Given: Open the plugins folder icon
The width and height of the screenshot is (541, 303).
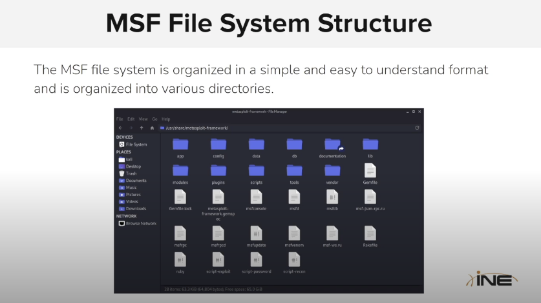Looking at the screenshot, I should tap(218, 171).
